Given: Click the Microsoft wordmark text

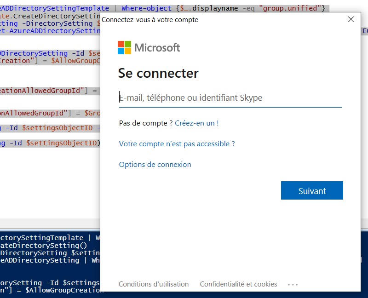Looking at the screenshot, I should pyautogui.click(x=157, y=47).
